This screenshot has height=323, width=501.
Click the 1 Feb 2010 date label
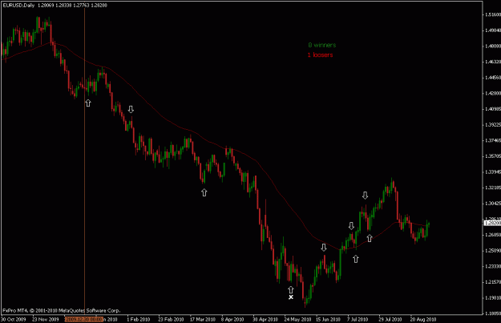139,319
